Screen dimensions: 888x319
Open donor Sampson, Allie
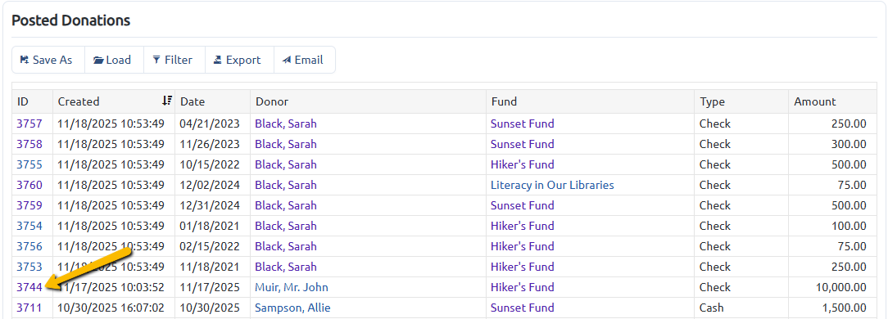[292, 308]
